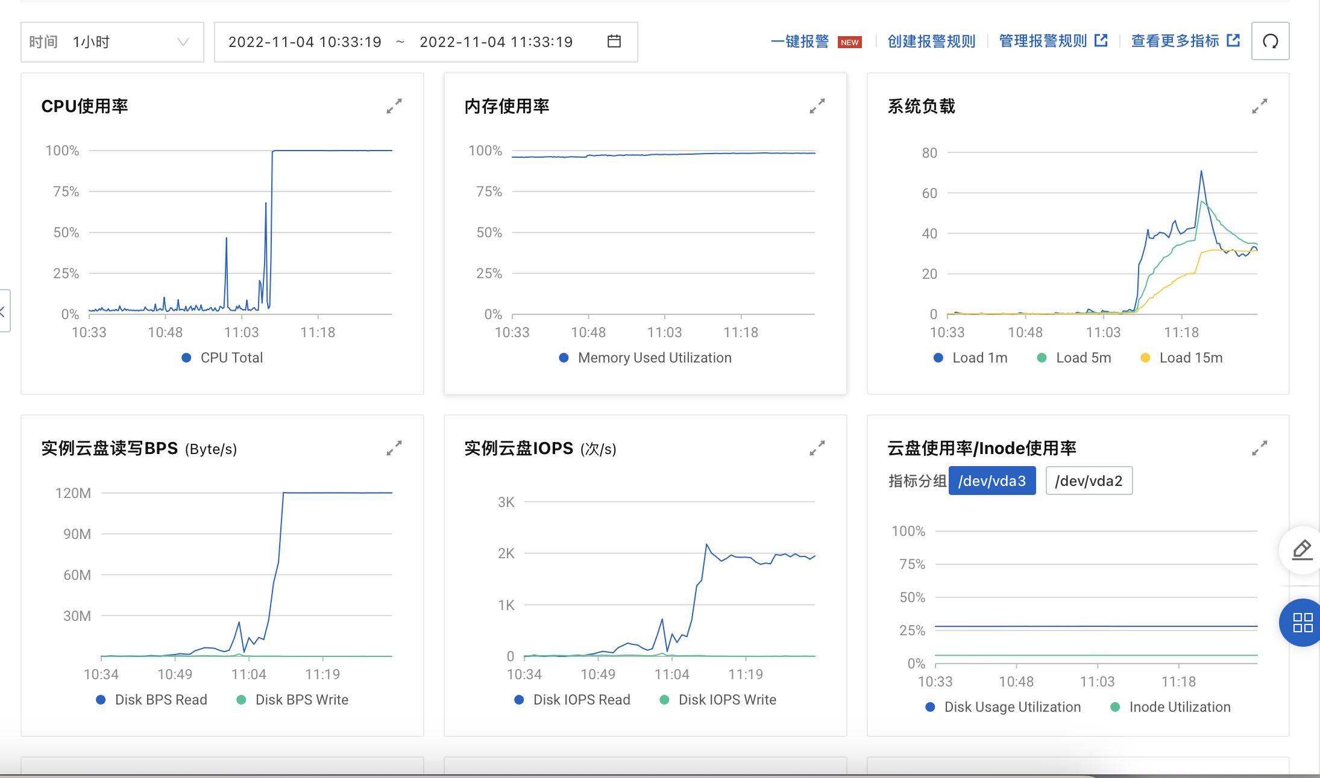Image resolution: width=1320 pixels, height=778 pixels.
Task: Open the calendar date picker icon
Action: pyautogui.click(x=614, y=42)
